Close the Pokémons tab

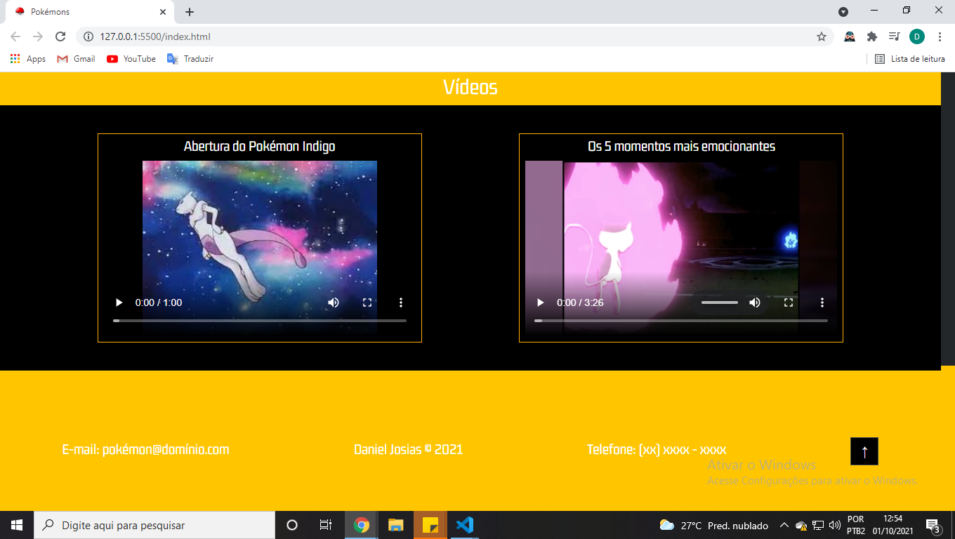163,12
